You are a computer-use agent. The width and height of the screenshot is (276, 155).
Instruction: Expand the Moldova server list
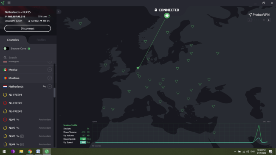pyautogui.click(x=50, y=78)
